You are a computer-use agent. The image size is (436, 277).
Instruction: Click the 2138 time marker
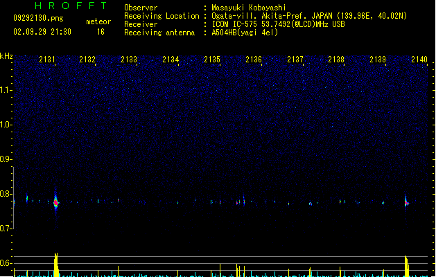click(x=336, y=60)
